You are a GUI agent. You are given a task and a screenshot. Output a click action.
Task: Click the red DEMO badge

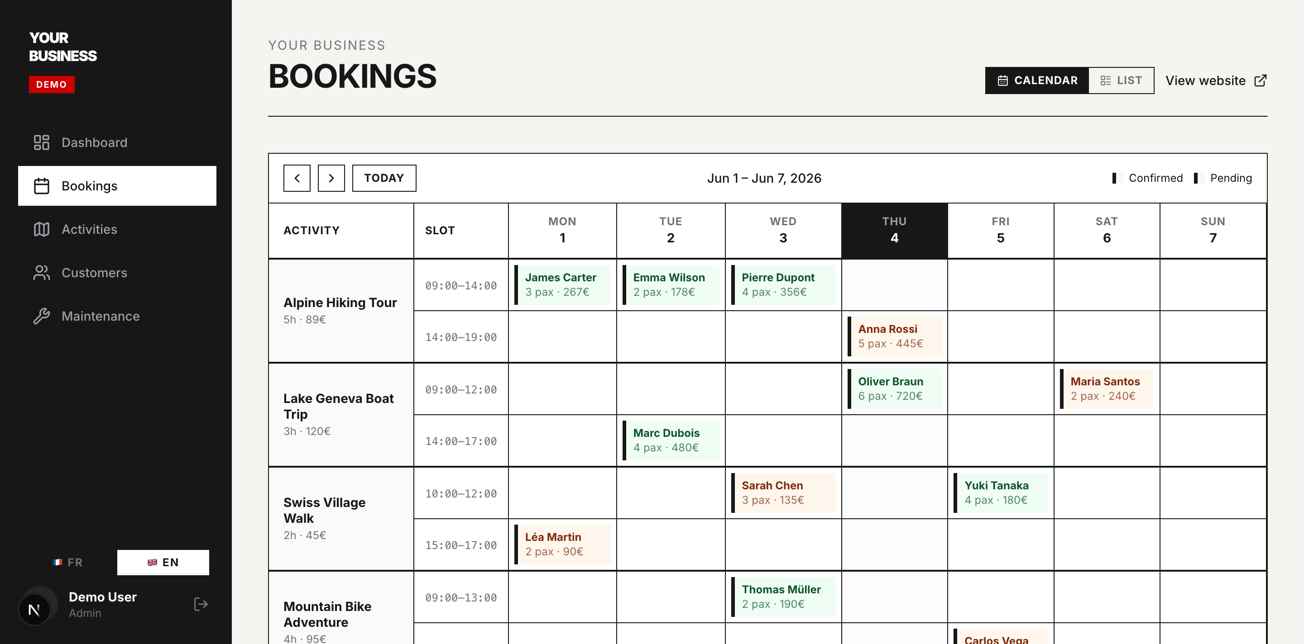52,85
